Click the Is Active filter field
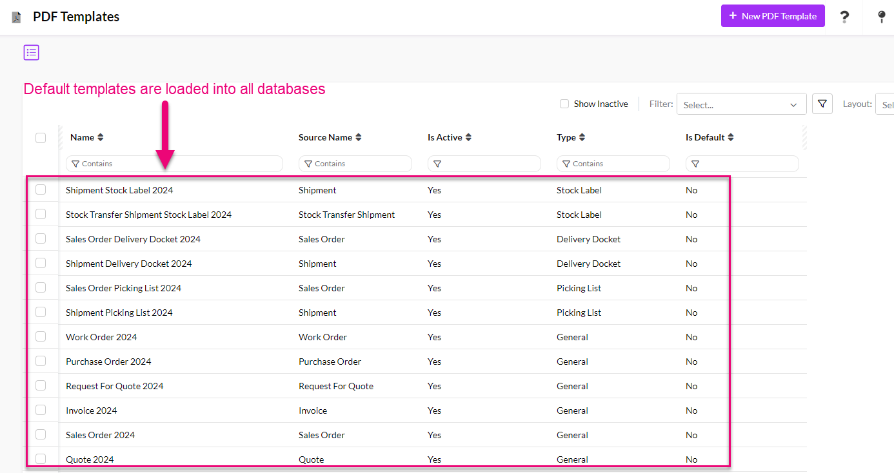The width and height of the screenshot is (894, 473). pos(484,164)
